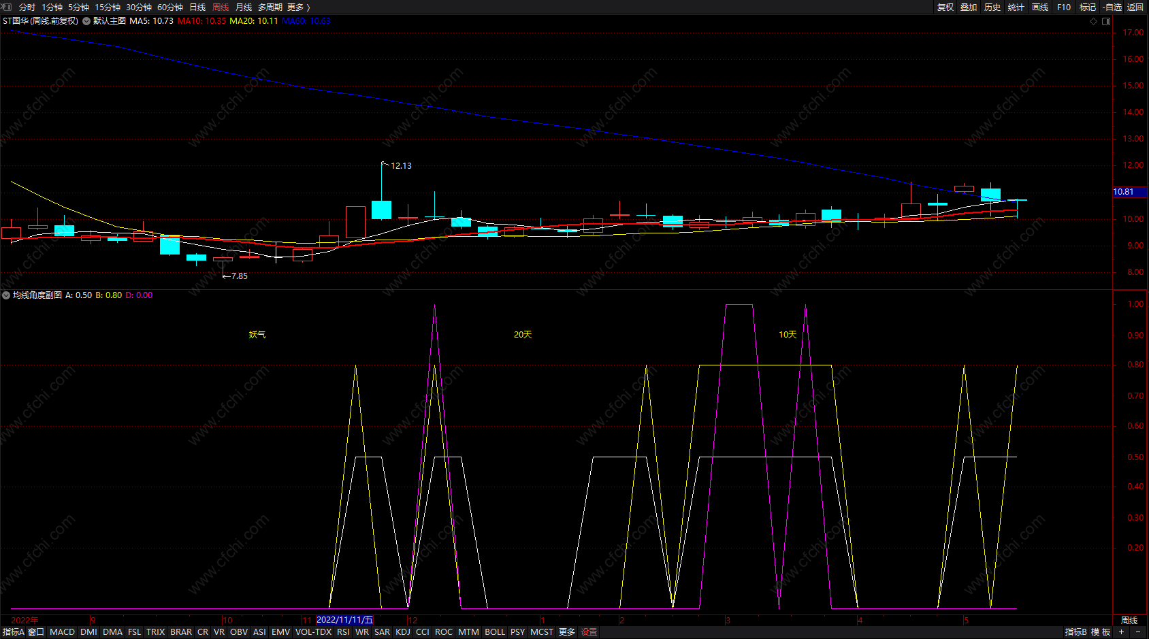This screenshot has width=1149, height=639.
Task: Switch sub-chart to CCI indicator
Action: point(423,632)
